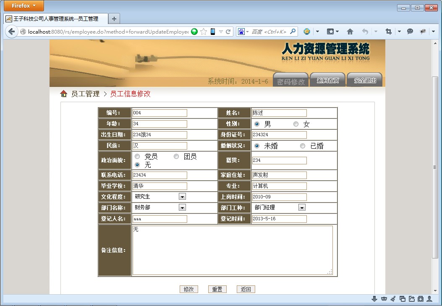
Task: Click the gold star badge toolbar icon
Action: pos(307,32)
